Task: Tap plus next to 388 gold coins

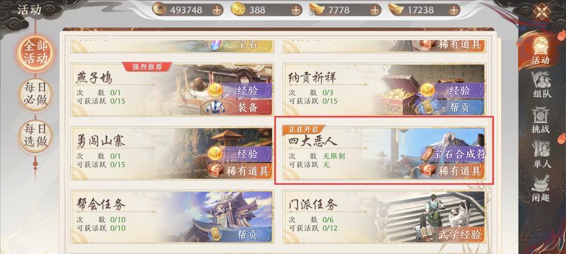Action: coord(296,10)
